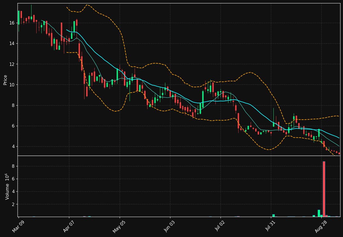
Task: Click the tallest red volume bar
Action: click(324, 189)
